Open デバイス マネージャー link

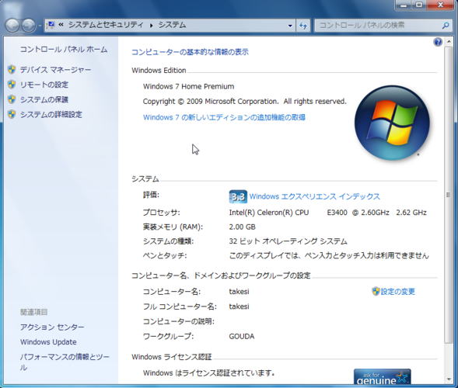pyautogui.click(x=55, y=70)
